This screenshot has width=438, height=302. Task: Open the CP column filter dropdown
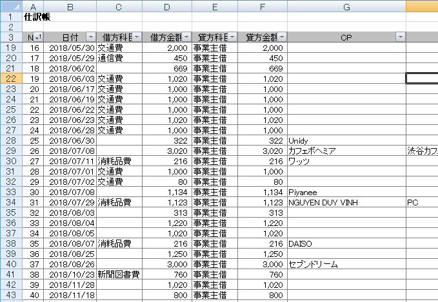coord(401,37)
